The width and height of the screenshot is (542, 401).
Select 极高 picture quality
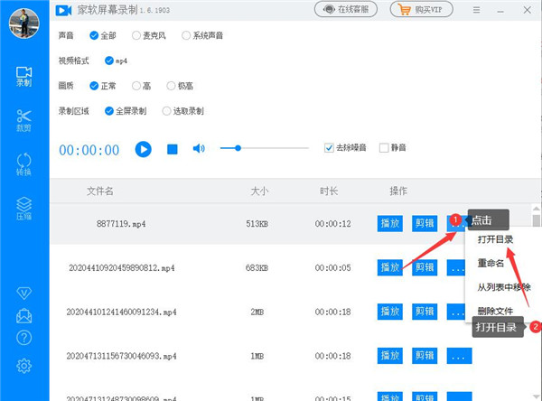tap(180, 86)
